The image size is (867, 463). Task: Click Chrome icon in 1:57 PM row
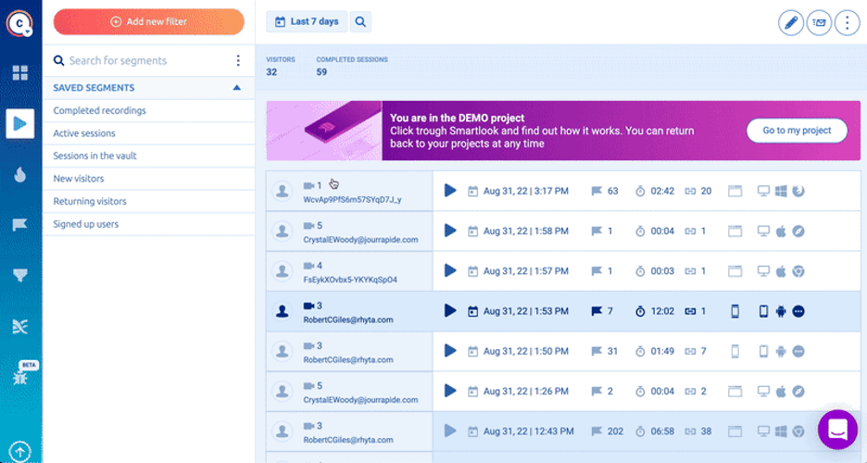click(798, 270)
